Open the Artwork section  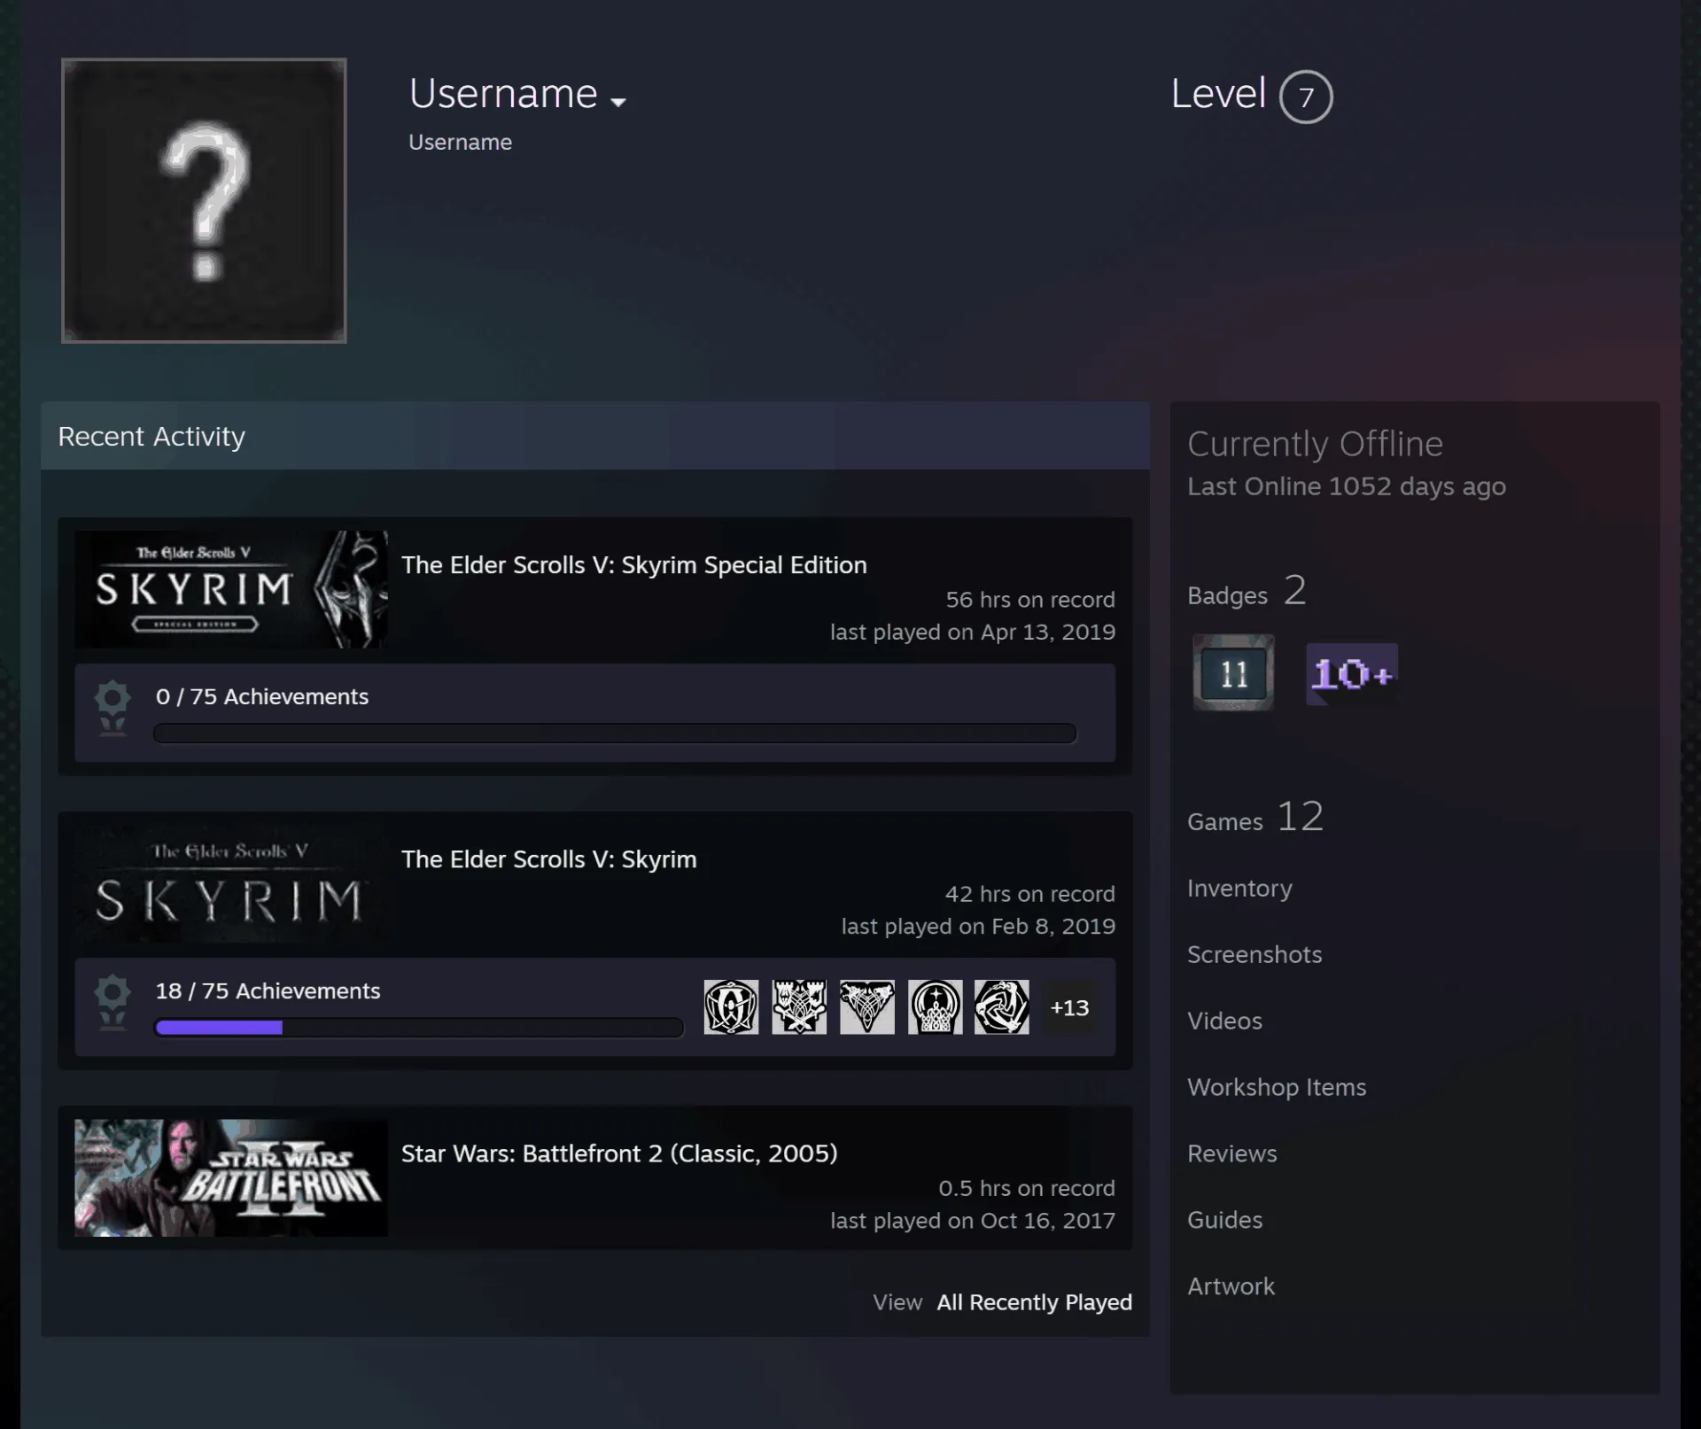[1231, 1286]
